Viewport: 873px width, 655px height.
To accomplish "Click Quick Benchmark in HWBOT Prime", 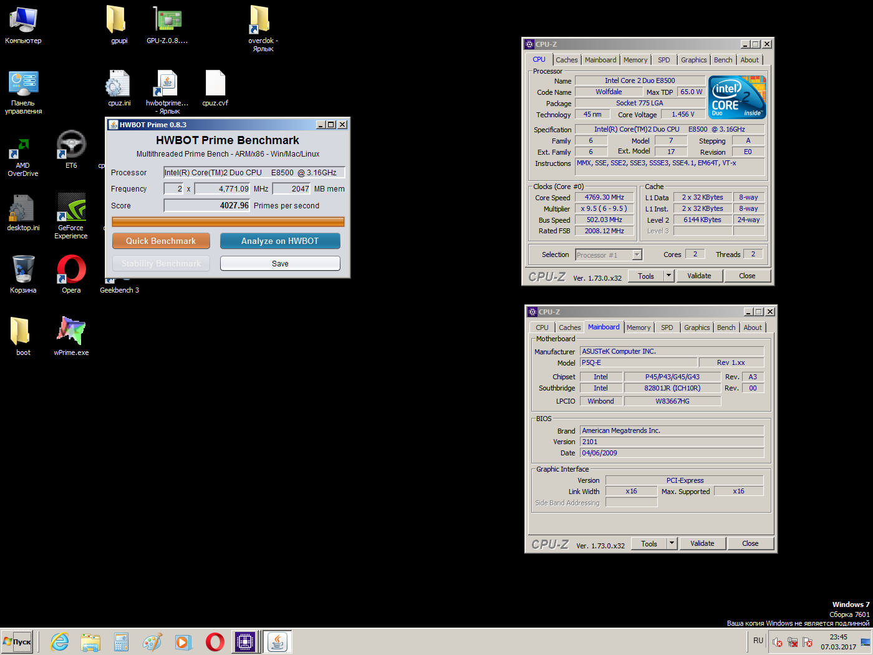I will coord(161,241).
